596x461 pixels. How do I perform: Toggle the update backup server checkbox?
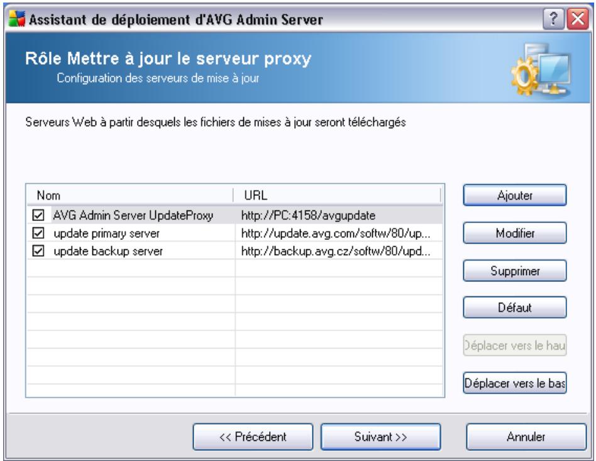pos(38,251)
